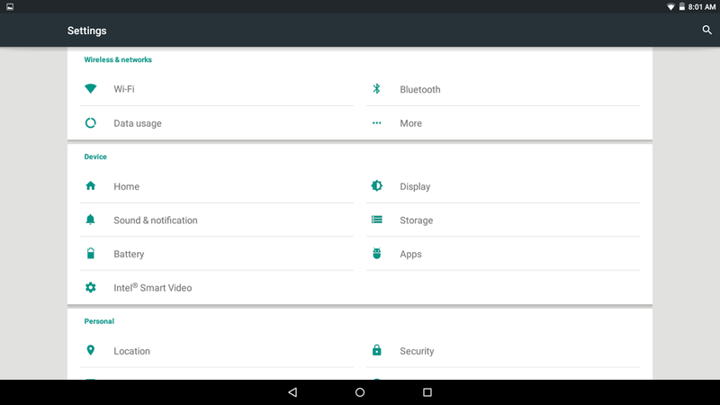Tap the Recent apps square button
The width and height of the screenshot is (720, 405).
click(x=427, y=392)
